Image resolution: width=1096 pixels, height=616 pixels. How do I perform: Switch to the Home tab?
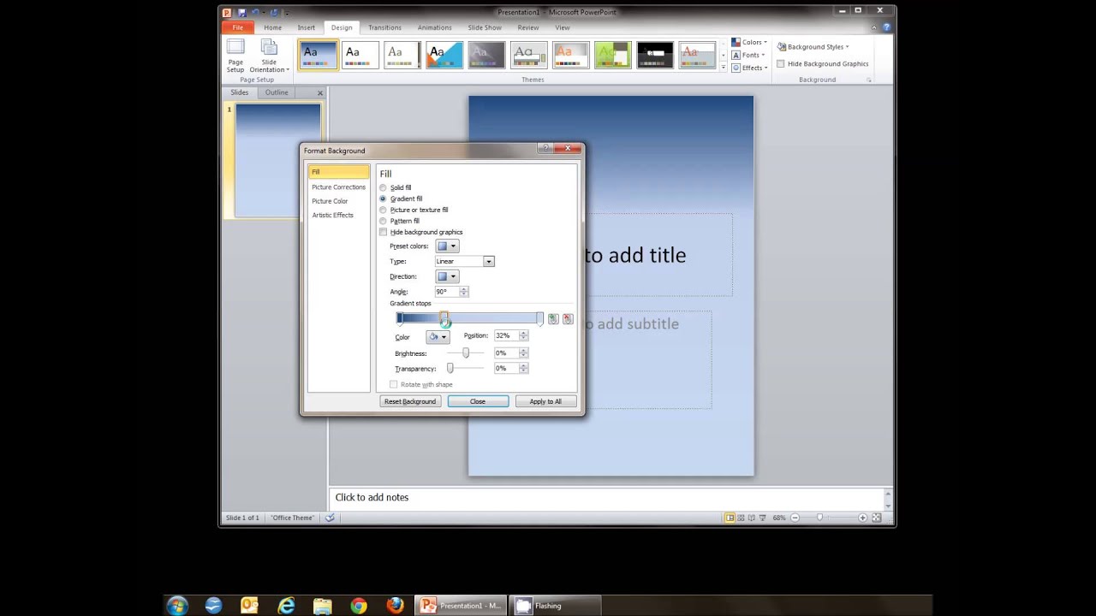[x=272, y=27]
